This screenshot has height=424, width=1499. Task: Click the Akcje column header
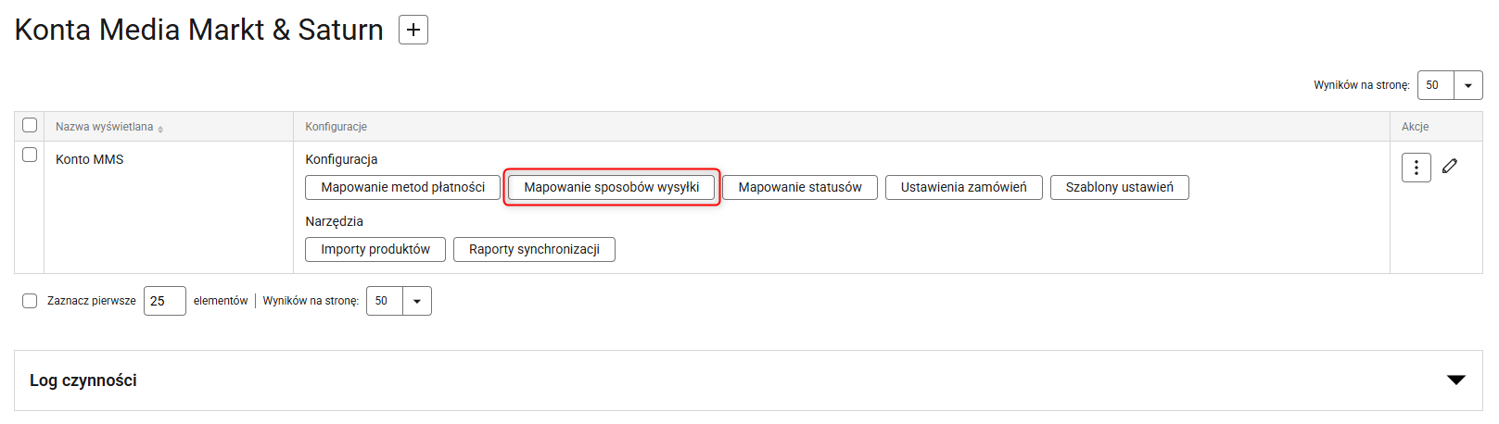(1415, 127)
